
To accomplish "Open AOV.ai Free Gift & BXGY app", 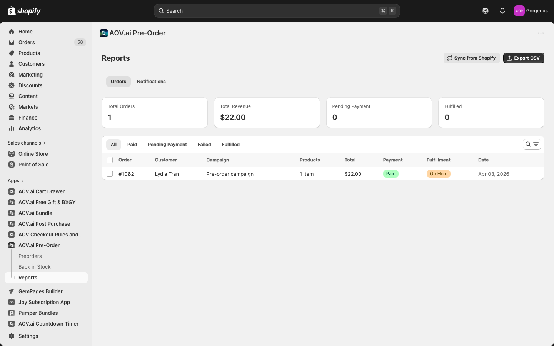I will pyautogui.click(x=46, y=202).
